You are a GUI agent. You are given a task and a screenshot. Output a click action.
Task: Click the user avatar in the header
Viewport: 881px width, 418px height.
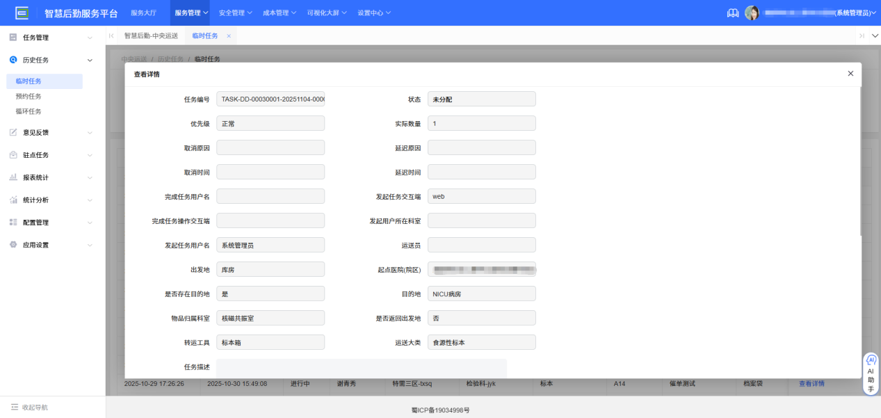pos(752,13)
